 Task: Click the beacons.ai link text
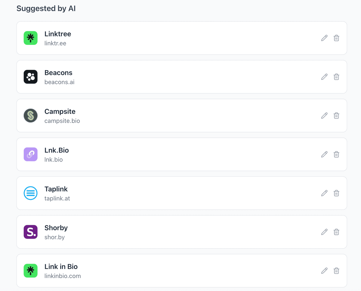click(59, 82)
